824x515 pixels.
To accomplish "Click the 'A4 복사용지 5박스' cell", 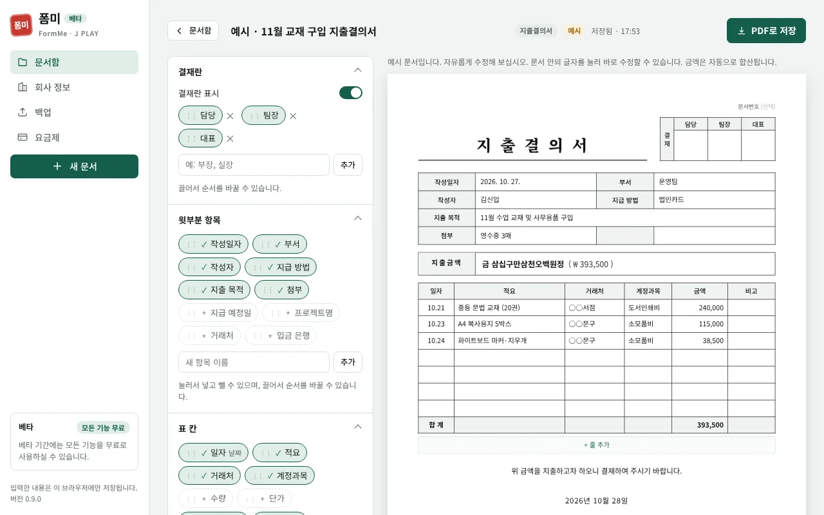I will point(509,324).
